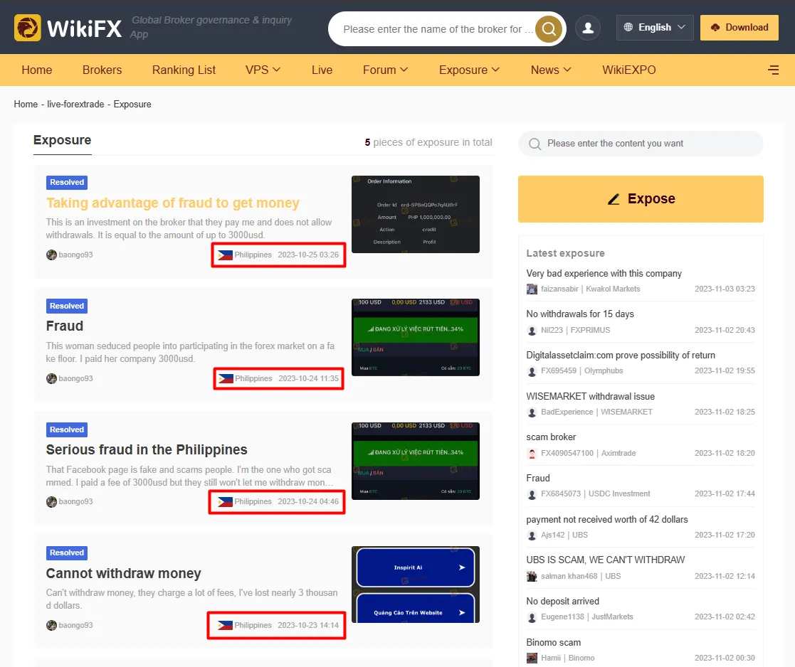
Task: Click the cloud download icon on Download button
Action: [x=715, y=27]
